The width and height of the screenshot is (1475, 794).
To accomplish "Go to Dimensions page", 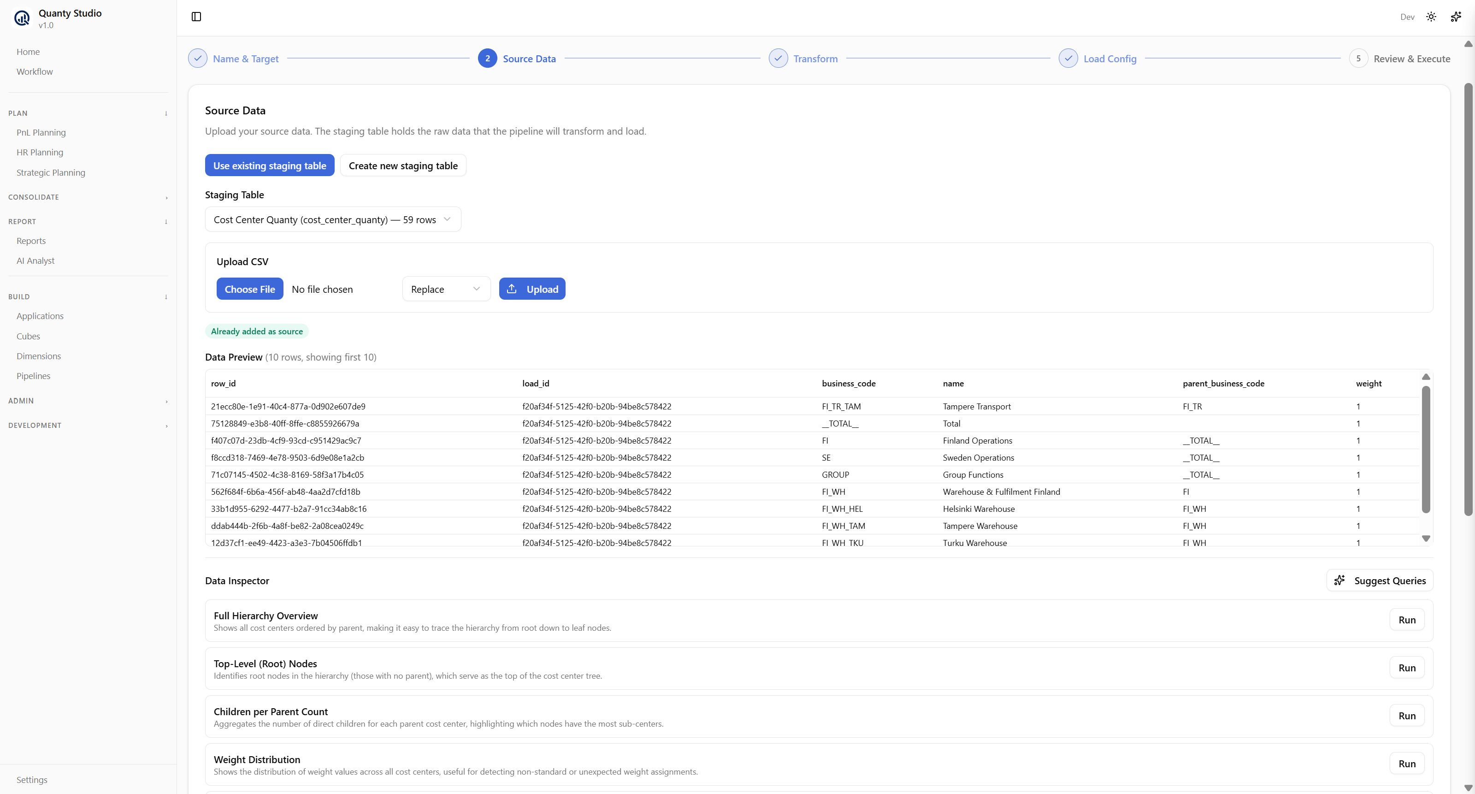I will click(38, 356).
